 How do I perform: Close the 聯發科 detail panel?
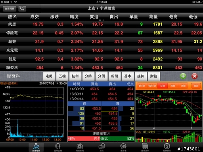coord(195,76)
